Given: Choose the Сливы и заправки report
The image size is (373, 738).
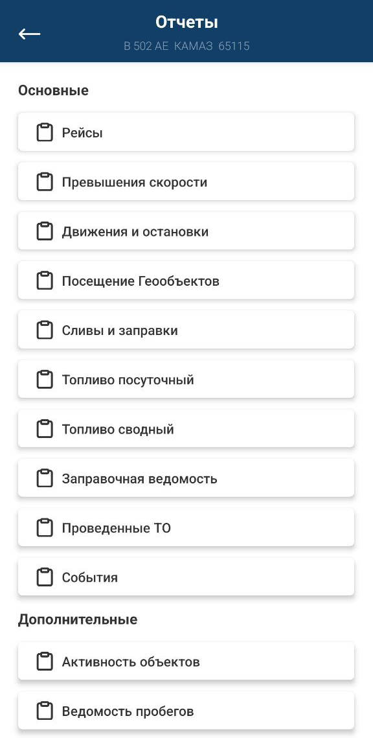Looking at the screenshot, I should point(186,330).
